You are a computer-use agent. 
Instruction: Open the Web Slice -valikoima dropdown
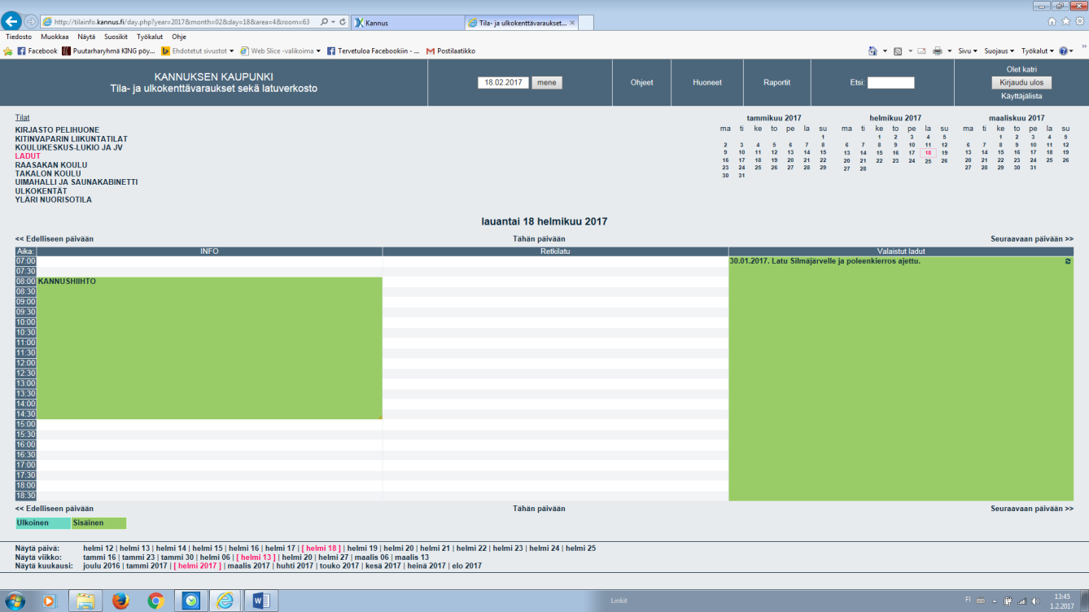click(281, 50)
